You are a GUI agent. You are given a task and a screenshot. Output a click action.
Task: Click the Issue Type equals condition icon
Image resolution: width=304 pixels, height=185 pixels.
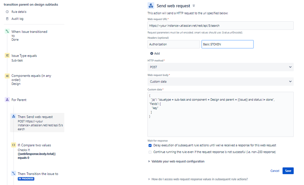[x=7, y=56]
